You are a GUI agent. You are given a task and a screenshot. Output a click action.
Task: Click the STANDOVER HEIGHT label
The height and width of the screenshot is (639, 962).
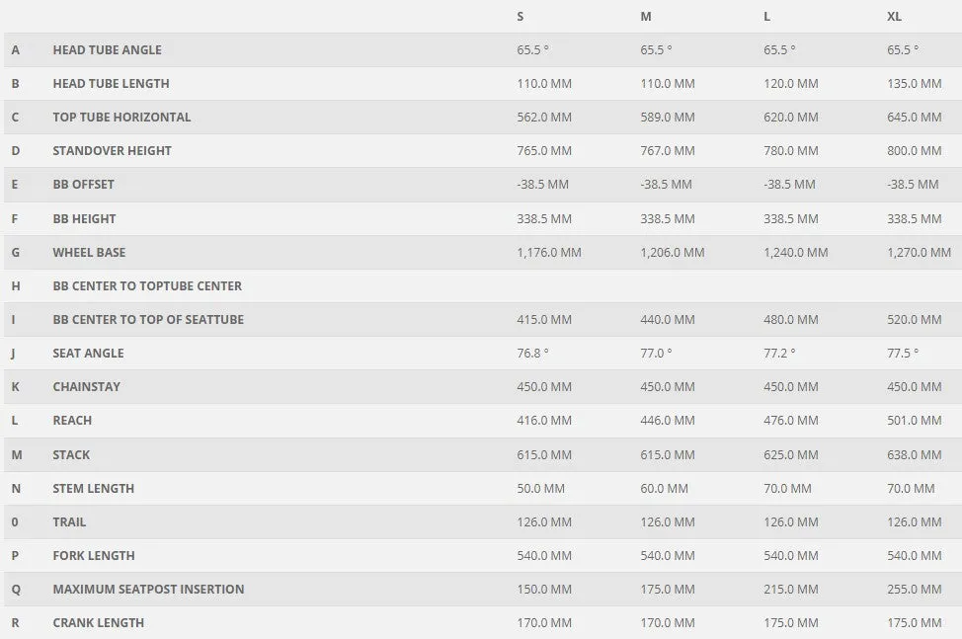[x=112, y=151]
